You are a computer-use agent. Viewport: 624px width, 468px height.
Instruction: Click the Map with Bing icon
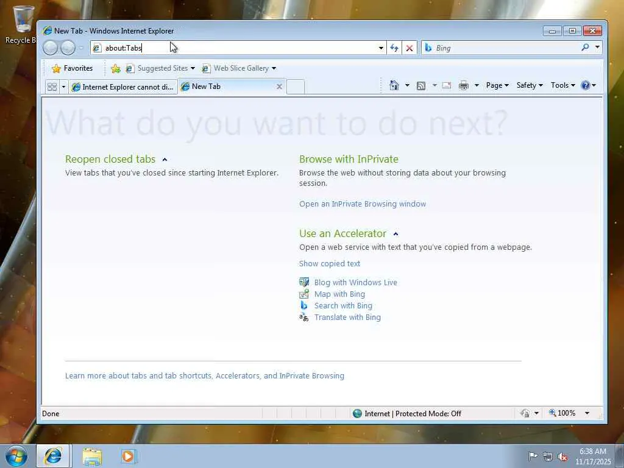click(304, 294)
